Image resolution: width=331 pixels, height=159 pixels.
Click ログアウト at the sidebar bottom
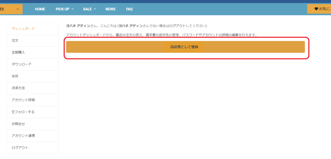click(x=20, y=148)
